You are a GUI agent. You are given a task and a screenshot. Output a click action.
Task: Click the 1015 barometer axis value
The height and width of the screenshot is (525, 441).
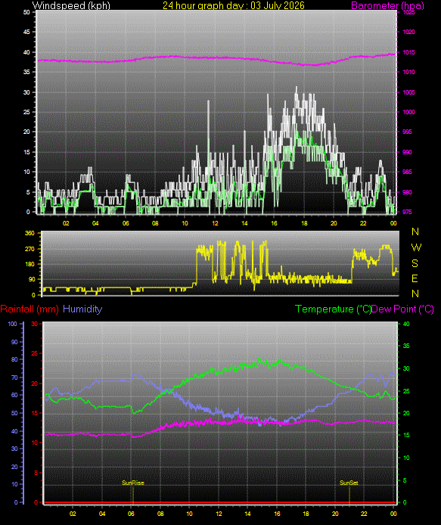click(408, 52)
